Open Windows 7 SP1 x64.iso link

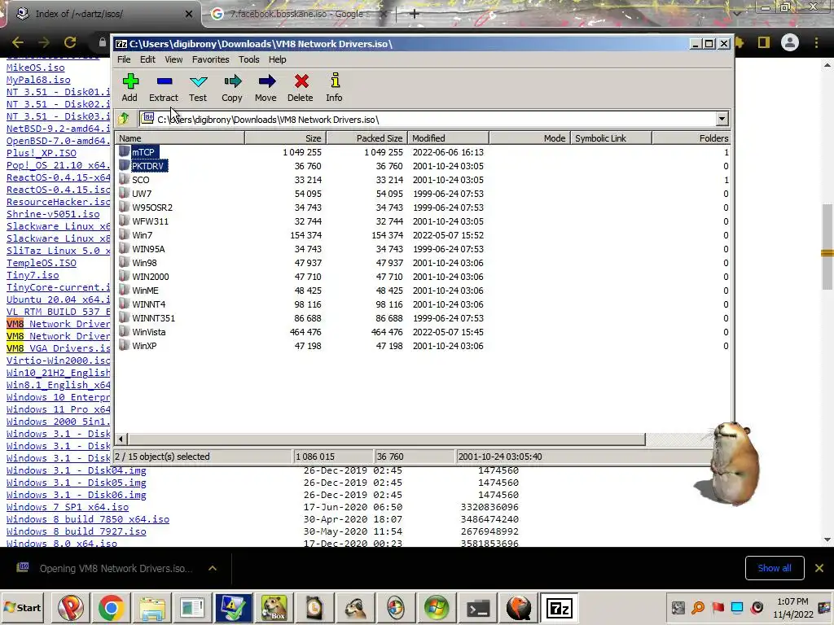[x=68, y=507]
